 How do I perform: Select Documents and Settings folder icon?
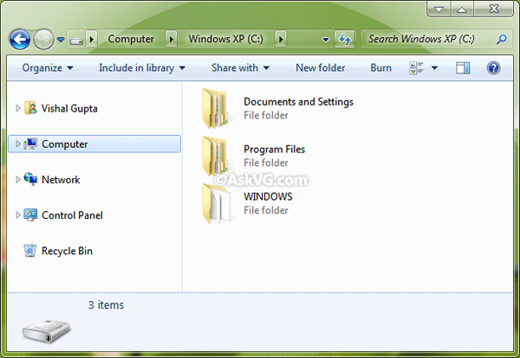[x=216, y=109]
